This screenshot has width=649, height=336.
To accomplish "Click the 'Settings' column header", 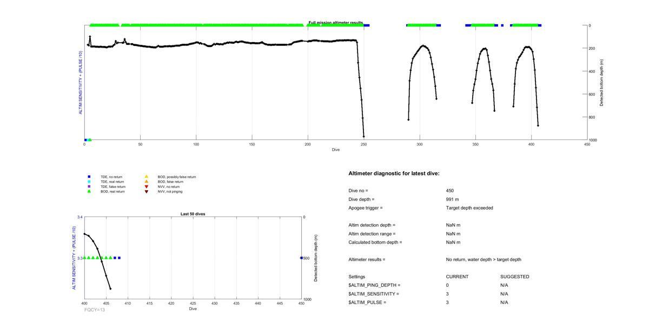I will pos(357,277).
